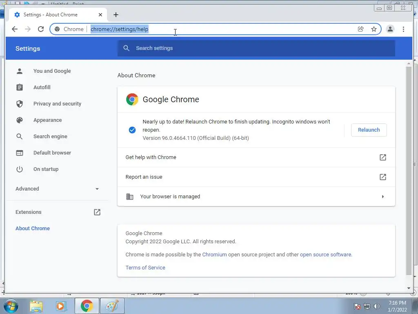Click the Settings title in blue header

28,49
